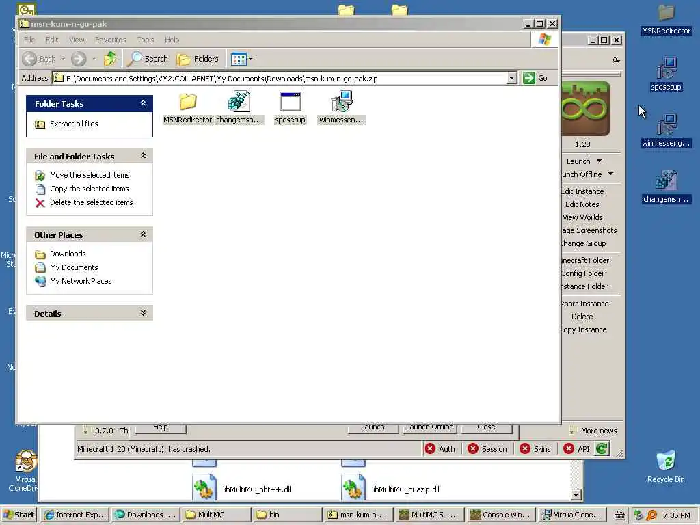Select the changemsn icon on the desktop
This screenshot has width=700, height=525.
[x=666, y=187]
